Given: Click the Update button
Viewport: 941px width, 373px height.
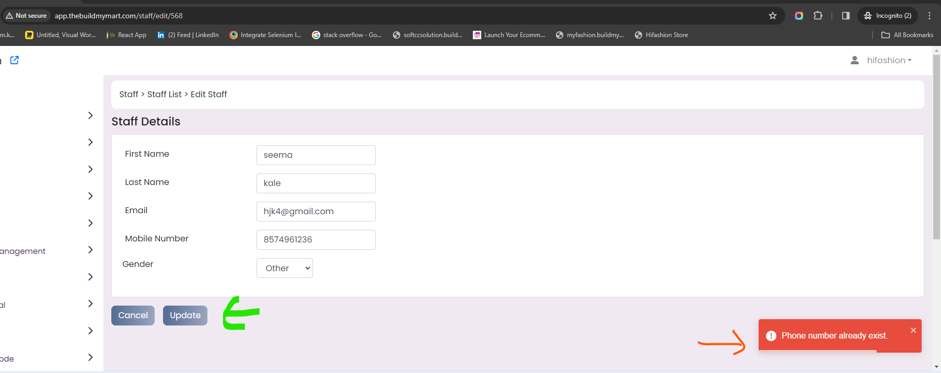Looking at the screenshot, I should [x=185, y=316].
